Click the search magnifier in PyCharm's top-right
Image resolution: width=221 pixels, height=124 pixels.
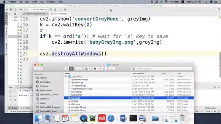[x=219, y=10]
